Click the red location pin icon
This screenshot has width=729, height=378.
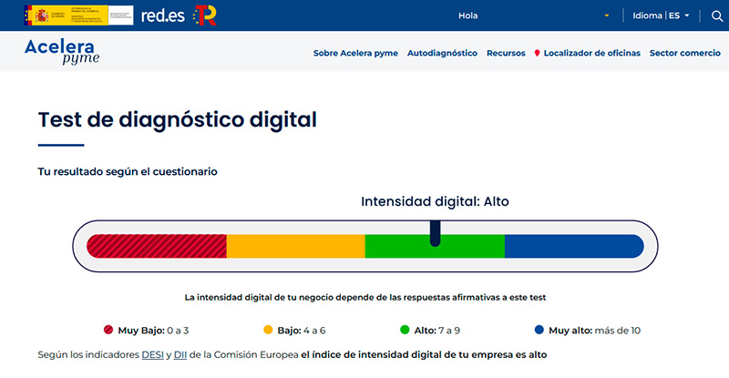tap(538, 54)
